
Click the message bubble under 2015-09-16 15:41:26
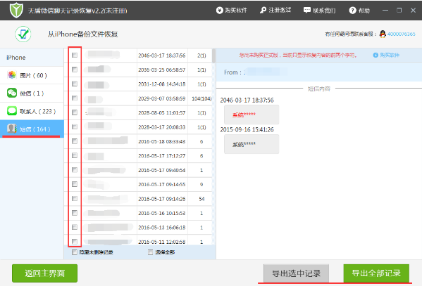[252, 144]
